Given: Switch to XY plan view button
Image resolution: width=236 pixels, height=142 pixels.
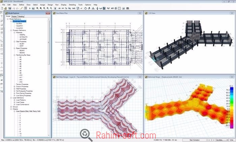Looking at the screenshot, I should coord(63,8).
